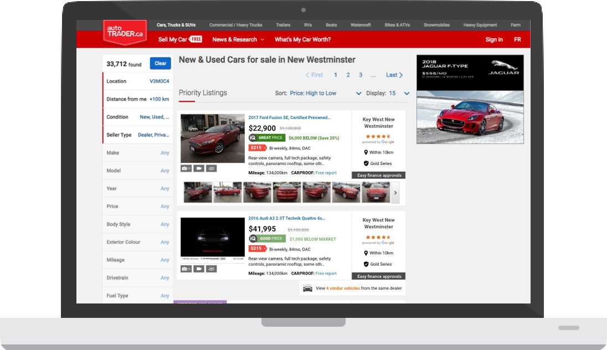The height and width of the screenshot is (350, 607).
Task: Advance Ford Fusion thumbnail strip with arrow
Action: pyautogui.click(x=395, y=193)
